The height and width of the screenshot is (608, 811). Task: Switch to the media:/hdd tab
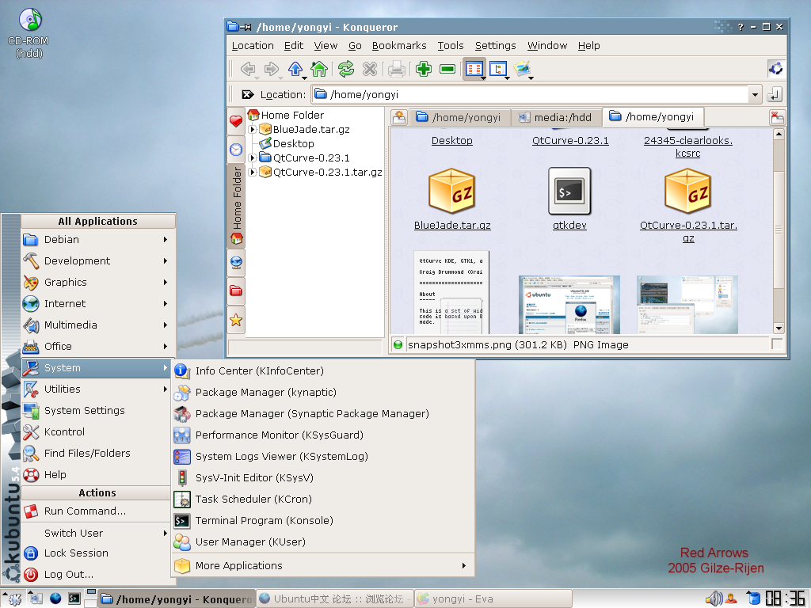point(555,117)
